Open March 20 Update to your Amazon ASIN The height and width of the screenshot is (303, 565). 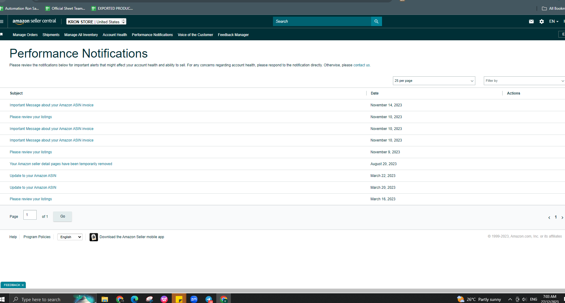tap(33, 188)
